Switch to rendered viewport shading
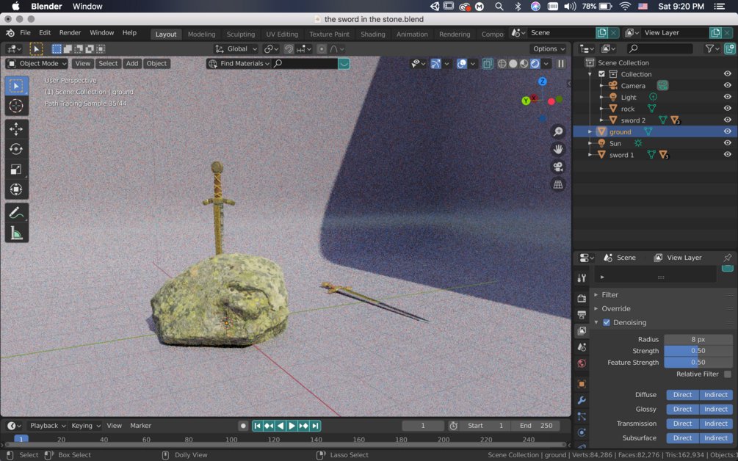 click(x=535, y=64)
